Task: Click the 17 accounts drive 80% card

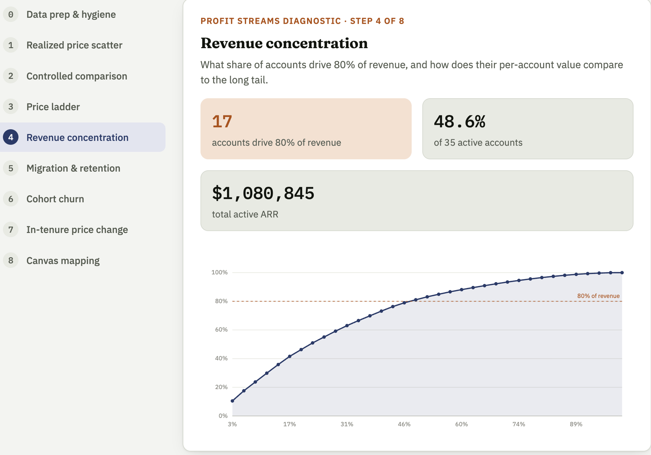Action: pyautogui.click(x=306, y=129)
